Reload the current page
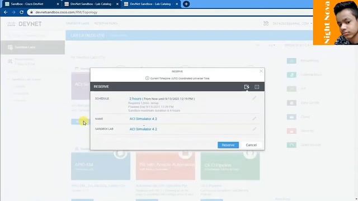358x201 pixels. click(x=21, y=12)
